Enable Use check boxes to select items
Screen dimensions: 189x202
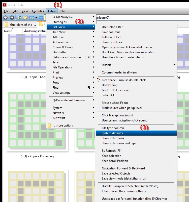tap(136, 57)
